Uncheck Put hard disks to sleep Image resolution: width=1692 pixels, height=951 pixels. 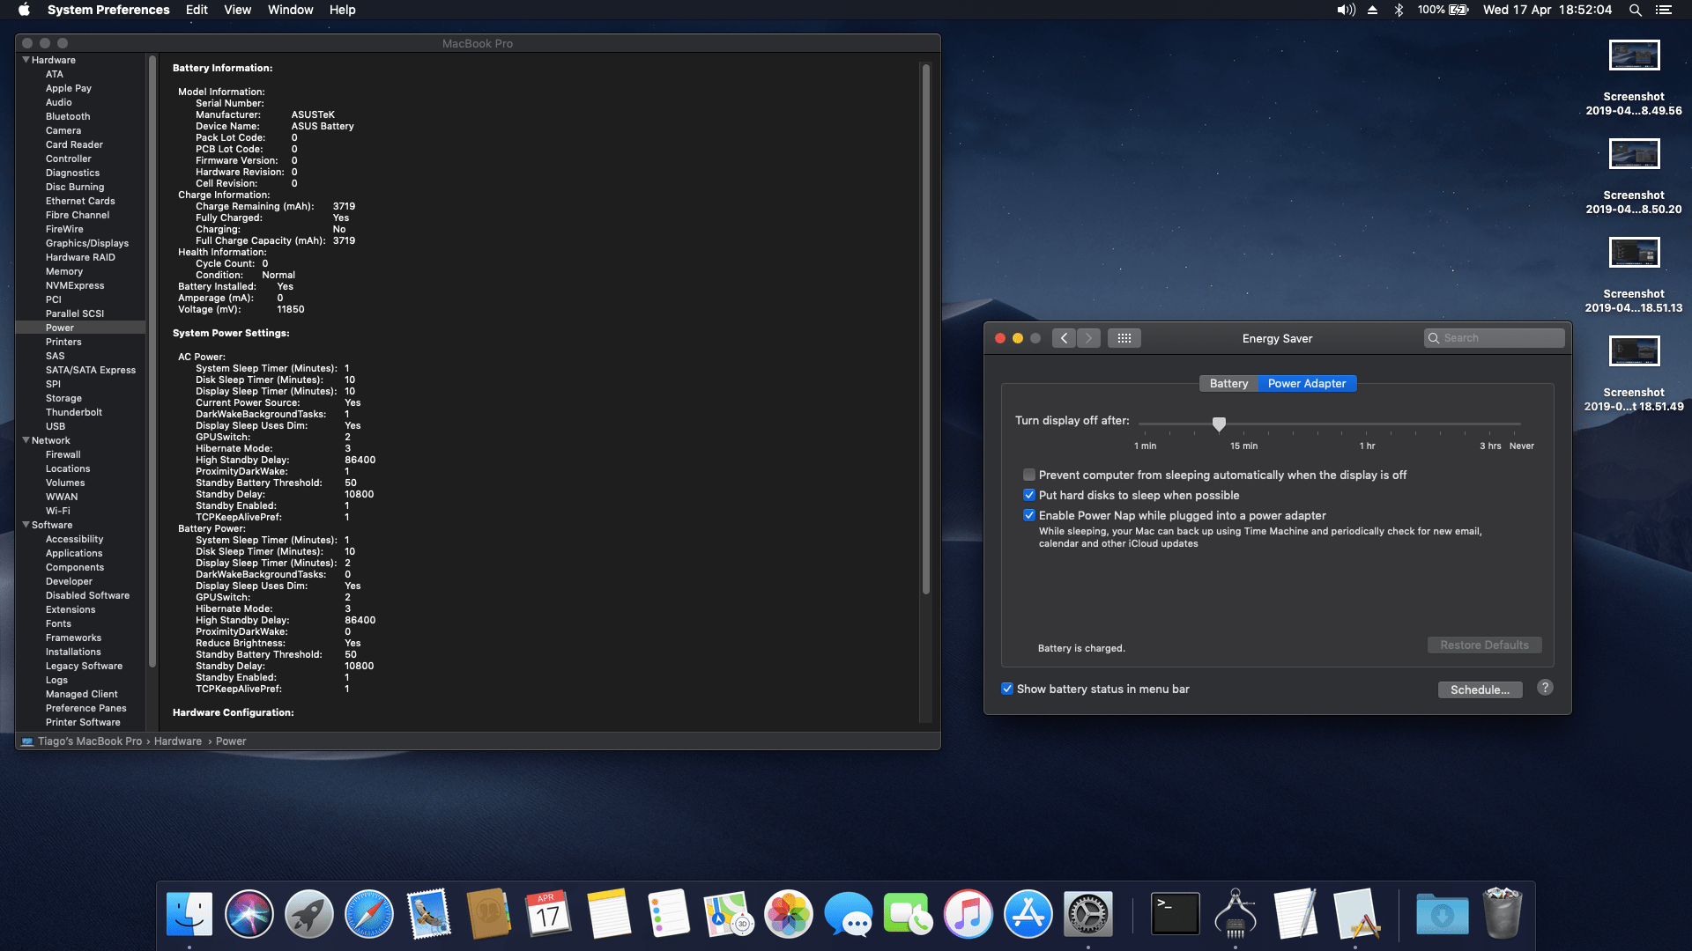click(1028, 495)
